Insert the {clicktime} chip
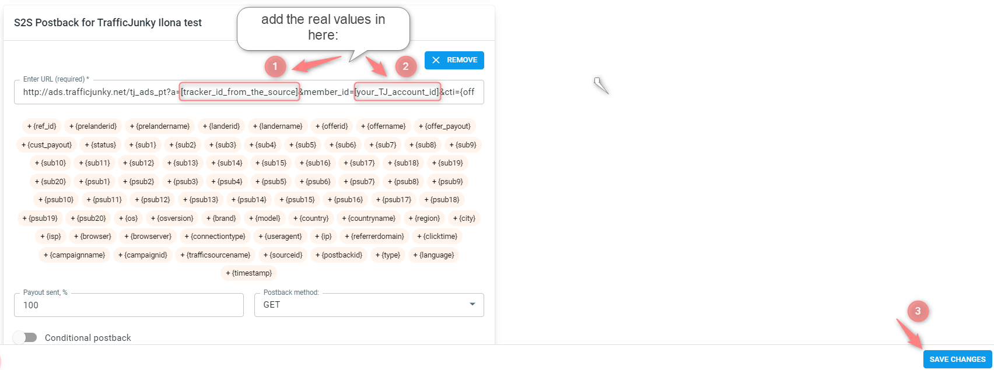Screen dimensions: 994x370 (x=437, y=236)
